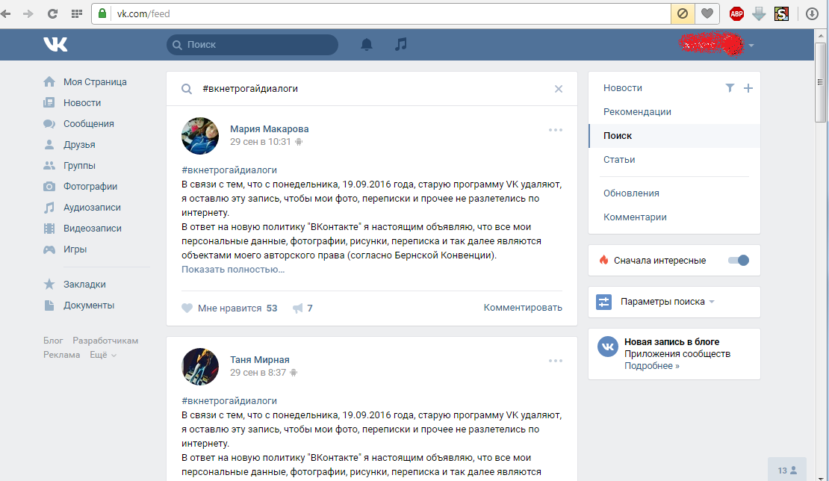Click the browser back arrow
This screenshot has width=829, height=481.
tap(6, 13)
